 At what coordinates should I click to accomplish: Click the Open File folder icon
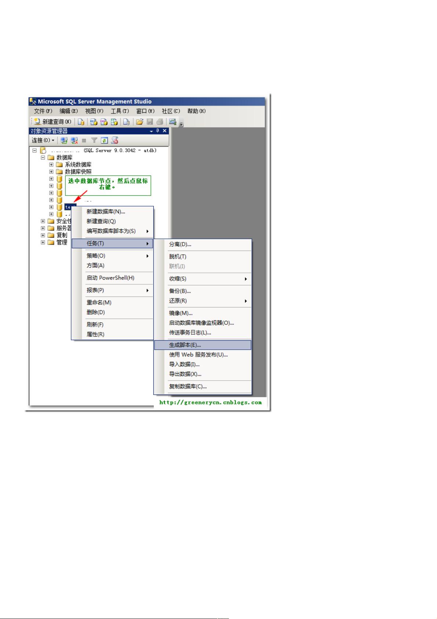[139, 122]
